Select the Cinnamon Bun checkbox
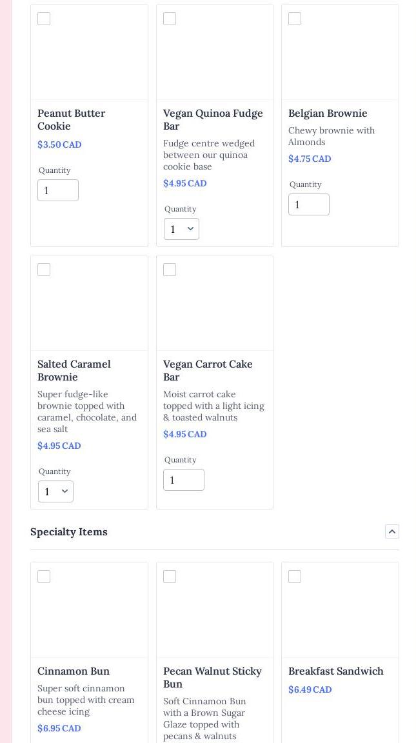The height and width of the screenshot is (743, 416). (44, 577)
